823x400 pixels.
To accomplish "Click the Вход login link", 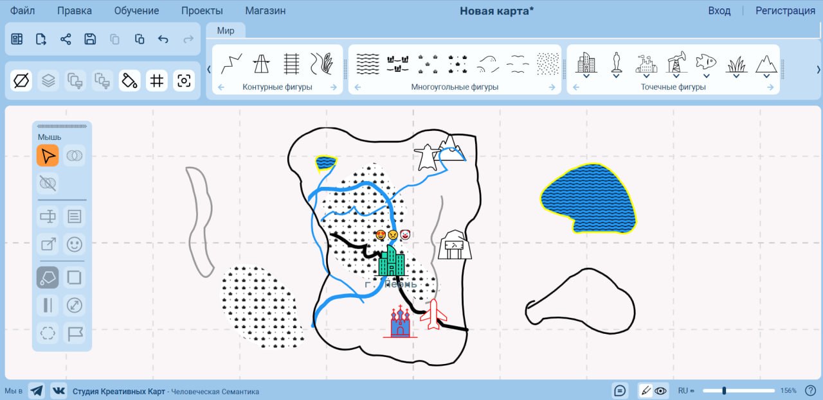I will point(719,11).
